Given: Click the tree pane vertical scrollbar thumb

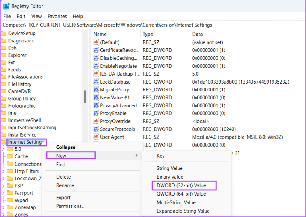Looking at the screenshot, I should tap(85, 96).
